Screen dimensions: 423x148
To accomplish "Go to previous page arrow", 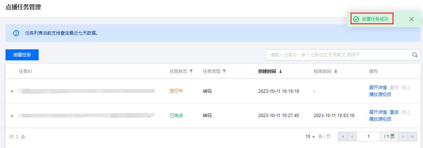I will click(x=352, y=137).
